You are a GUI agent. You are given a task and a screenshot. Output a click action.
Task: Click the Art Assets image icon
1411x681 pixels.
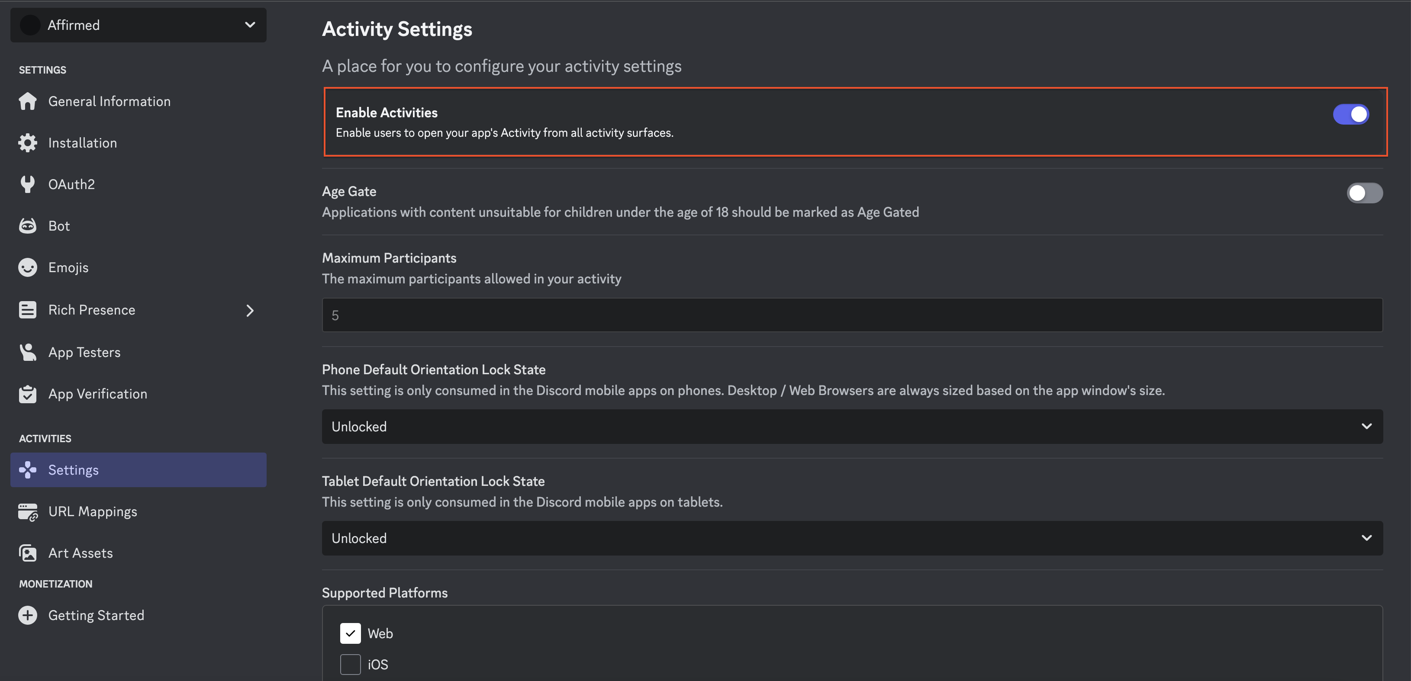(x=27, y=553)
